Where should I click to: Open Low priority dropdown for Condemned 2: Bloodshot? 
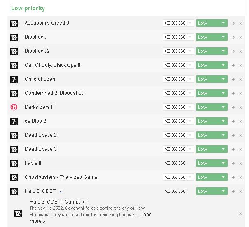[212, 93]
